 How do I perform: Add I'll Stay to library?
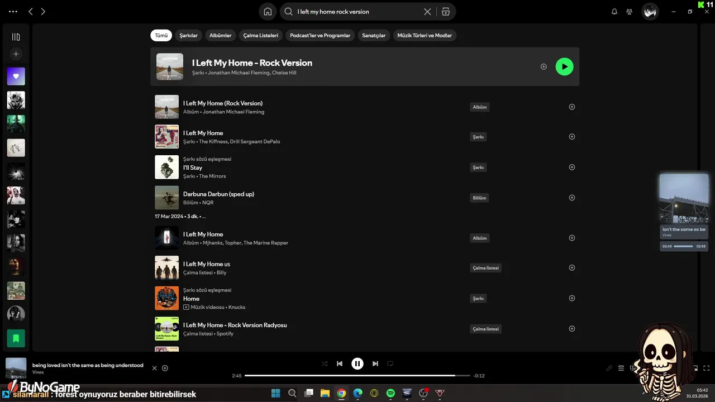click(571, 167)
